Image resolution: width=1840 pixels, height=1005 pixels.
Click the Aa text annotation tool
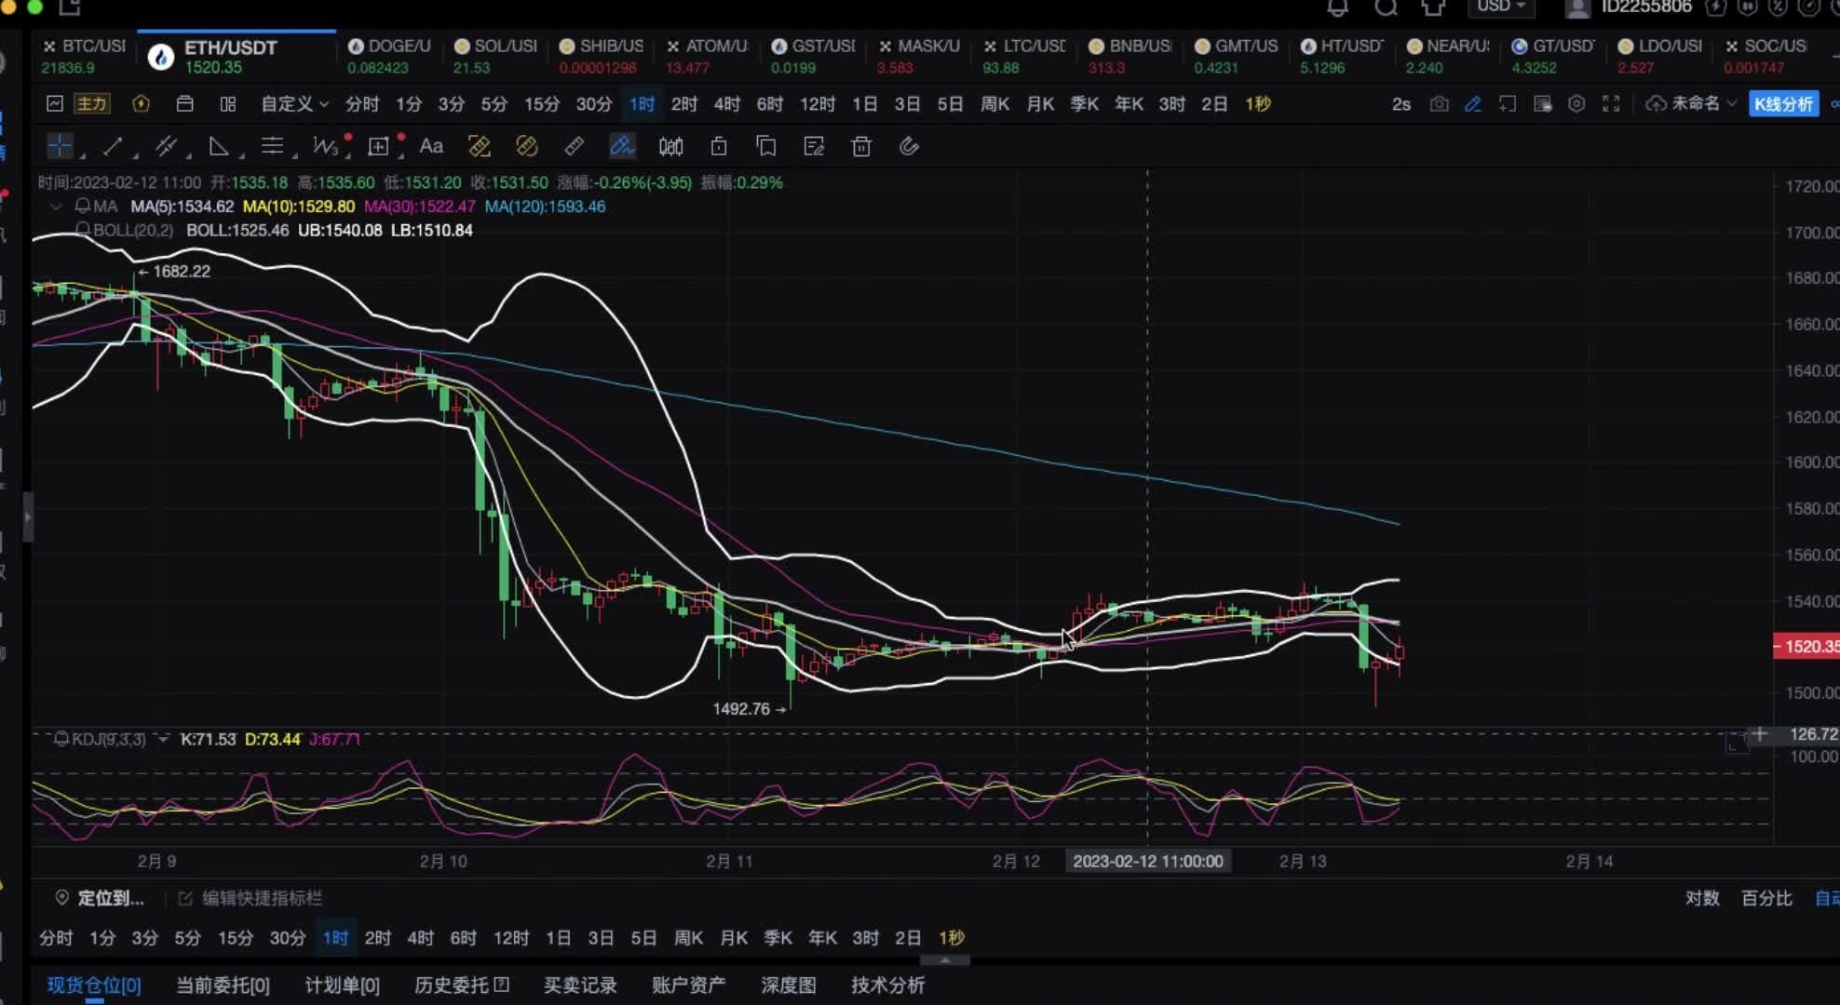click(x=431, y=146)
